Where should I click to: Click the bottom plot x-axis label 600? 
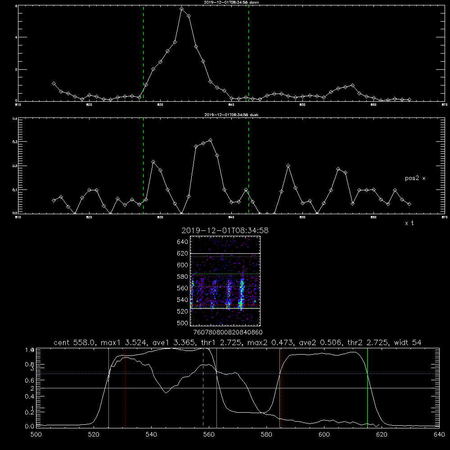click(x=324, y=435)
